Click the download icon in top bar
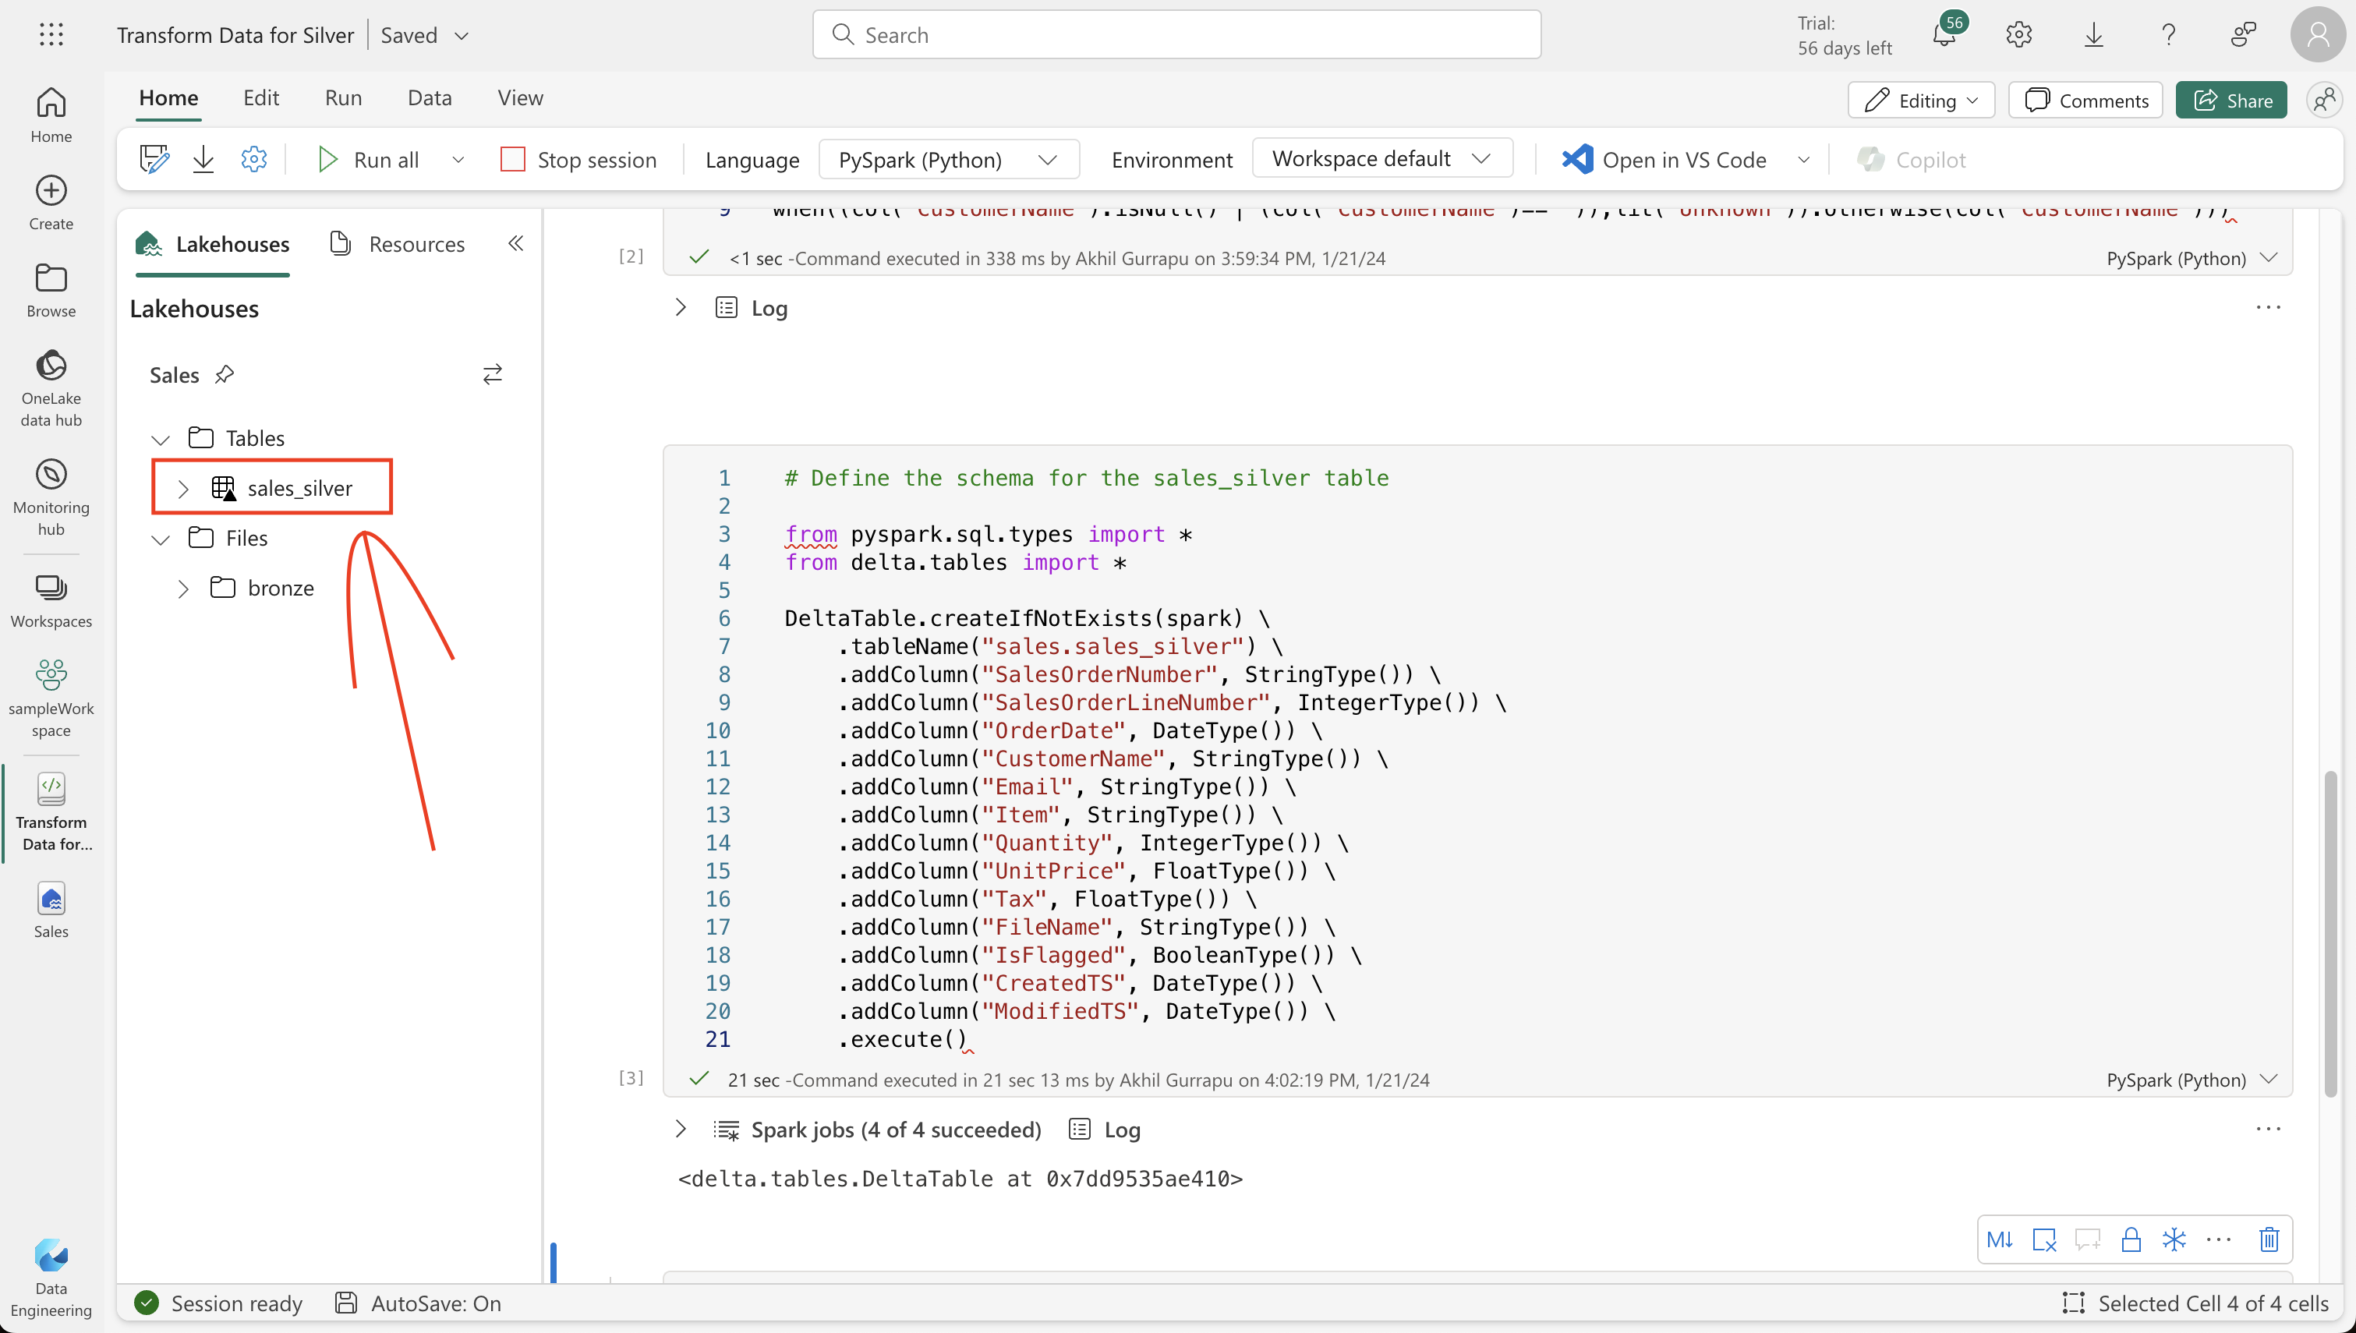This screenshot has width=2356, height=1333. (2094, 35)
